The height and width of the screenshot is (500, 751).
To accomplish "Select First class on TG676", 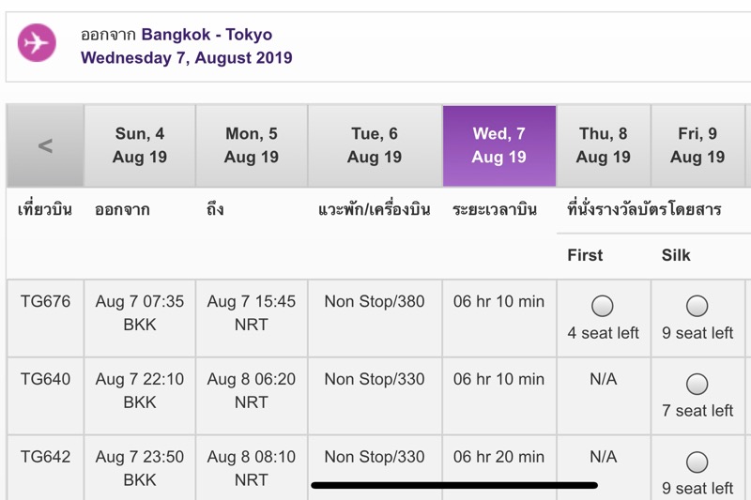I will [602, 306].
